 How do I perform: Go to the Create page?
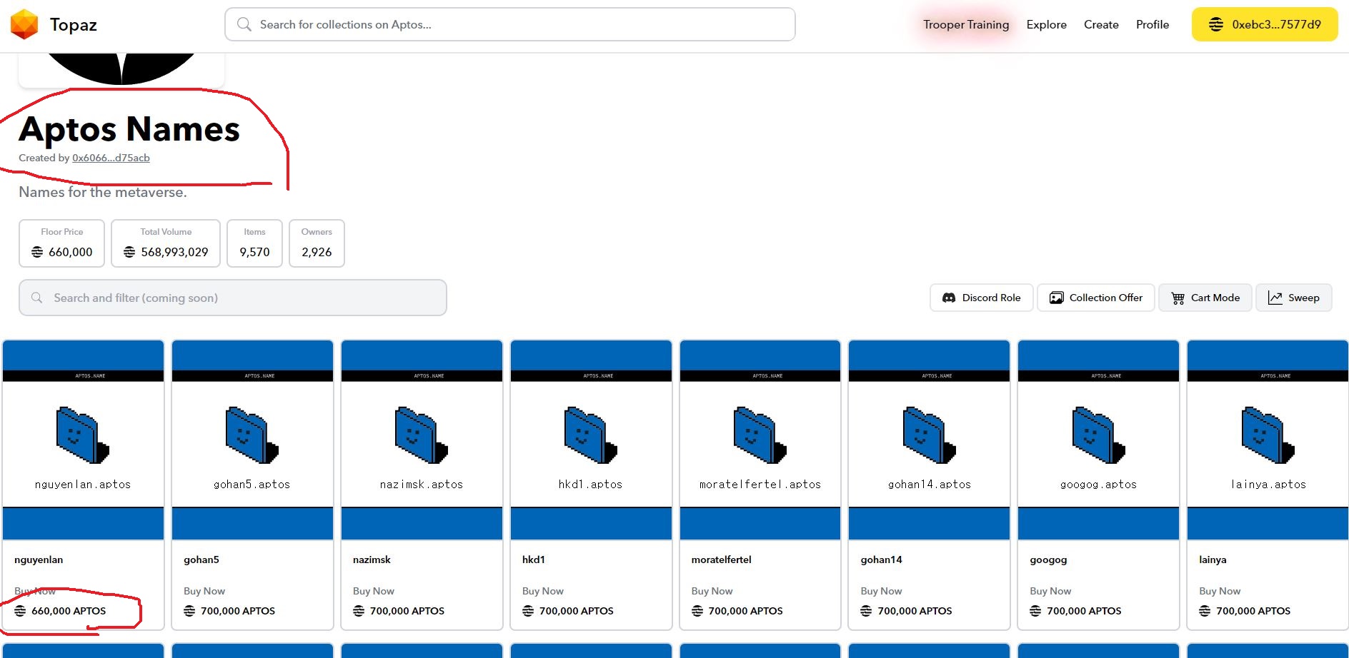click(1101, 24)
